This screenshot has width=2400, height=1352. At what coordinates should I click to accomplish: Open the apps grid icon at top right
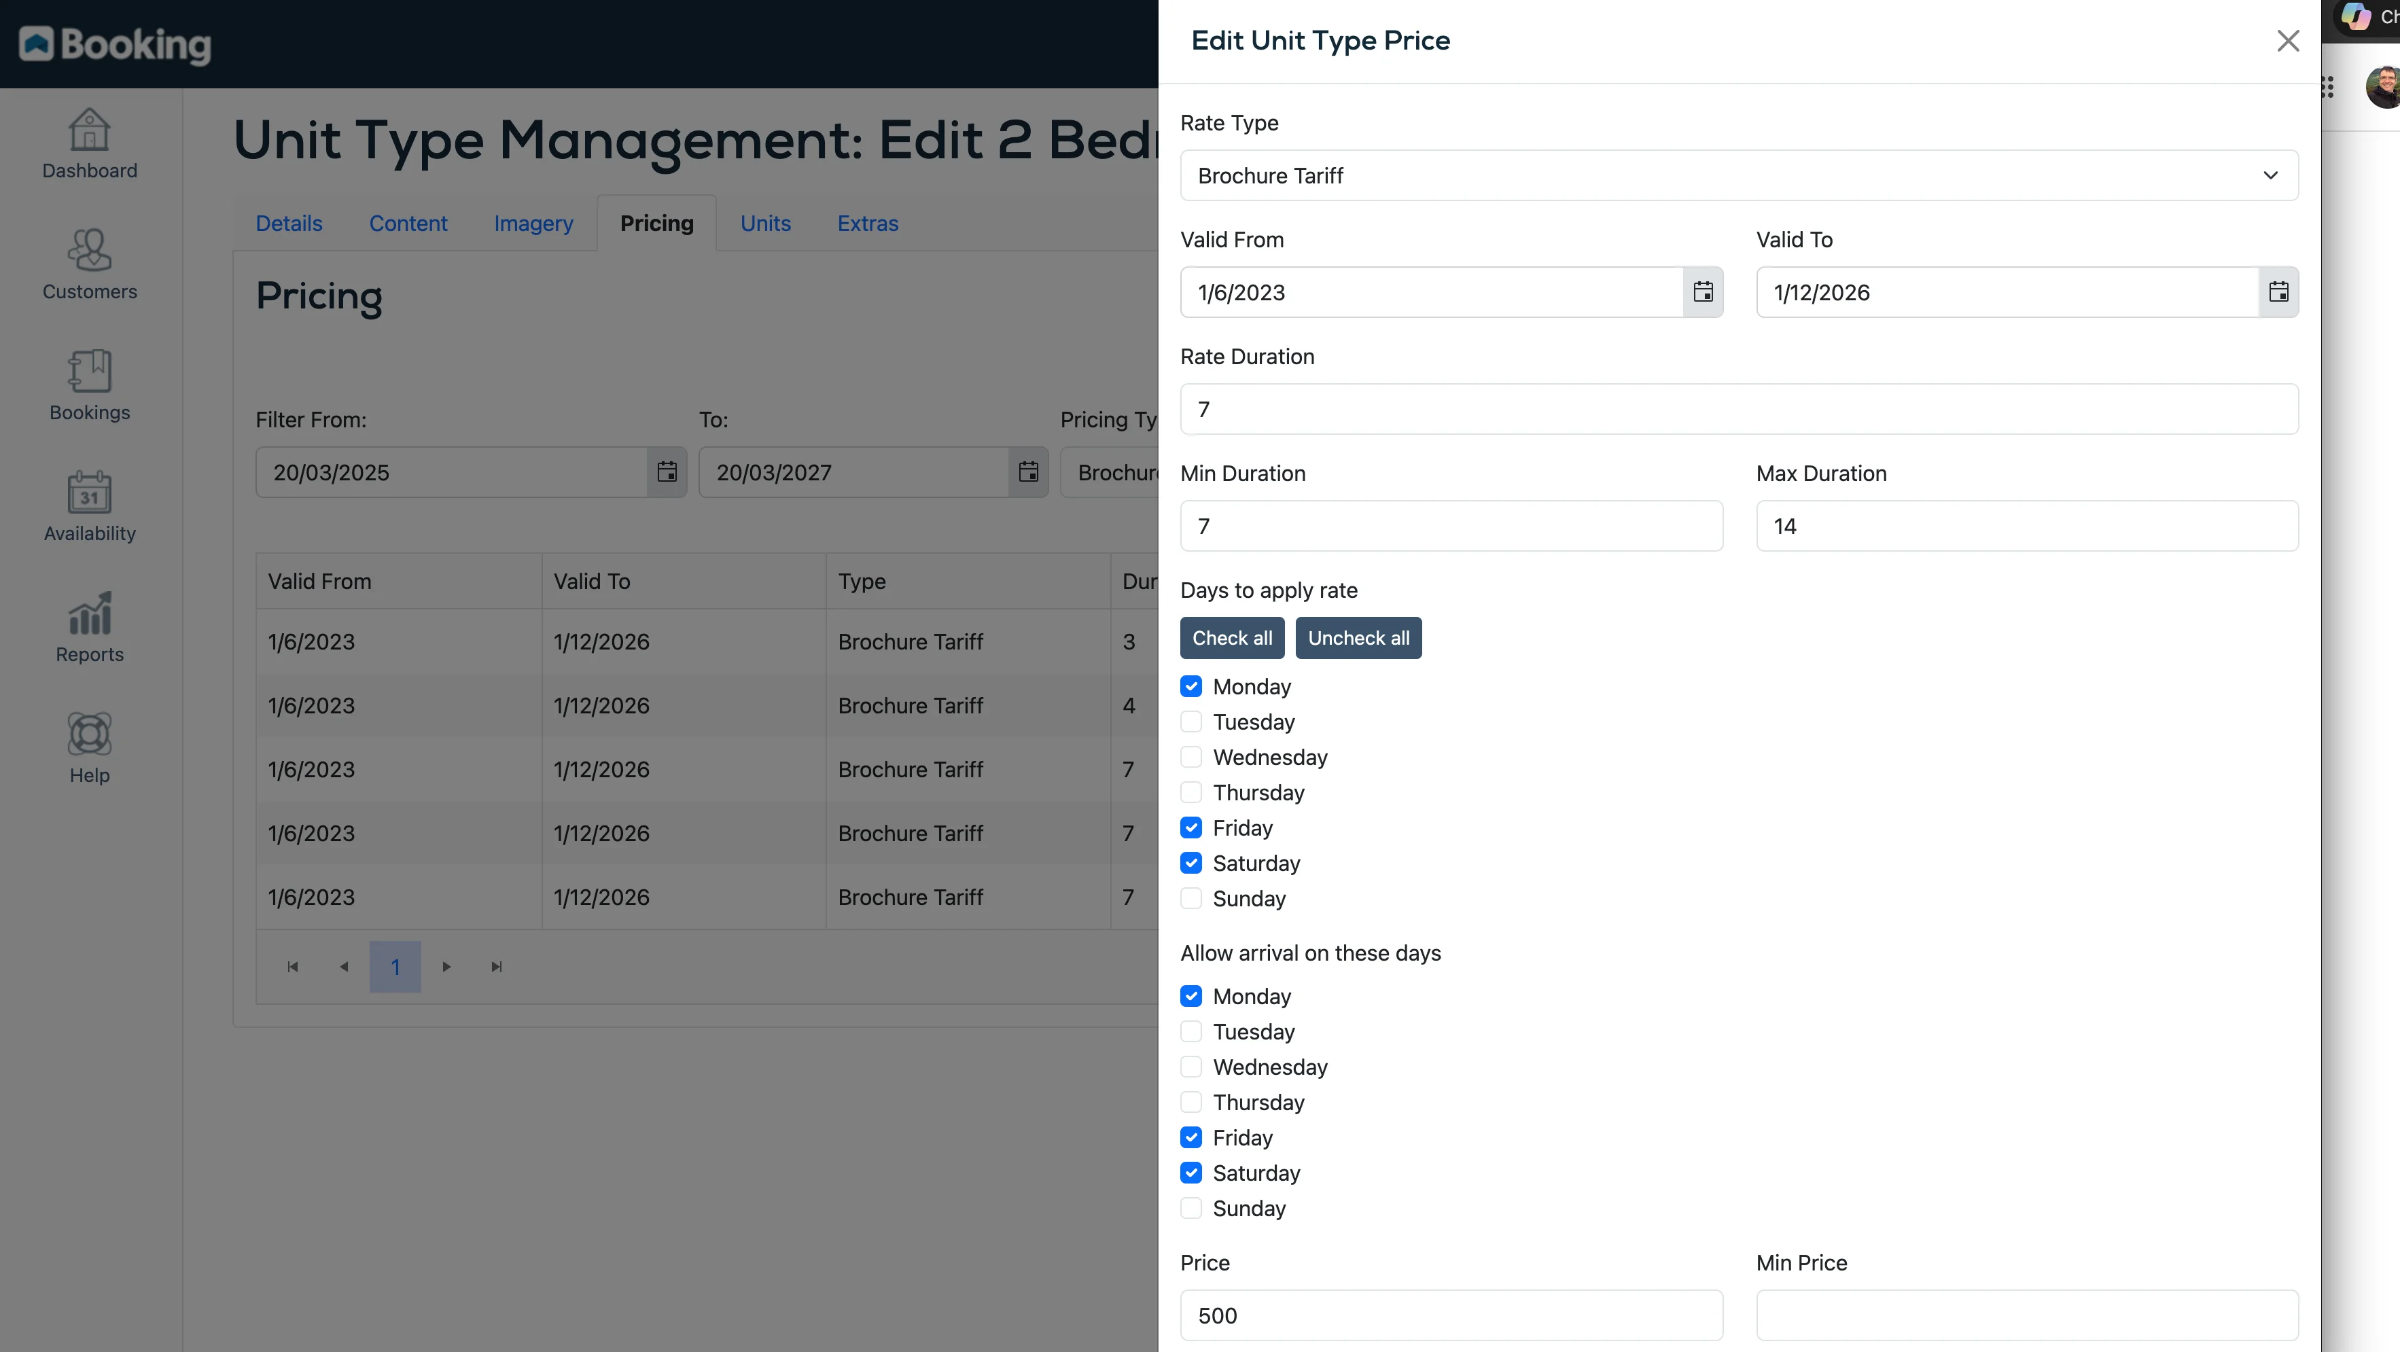point(2327,87)
